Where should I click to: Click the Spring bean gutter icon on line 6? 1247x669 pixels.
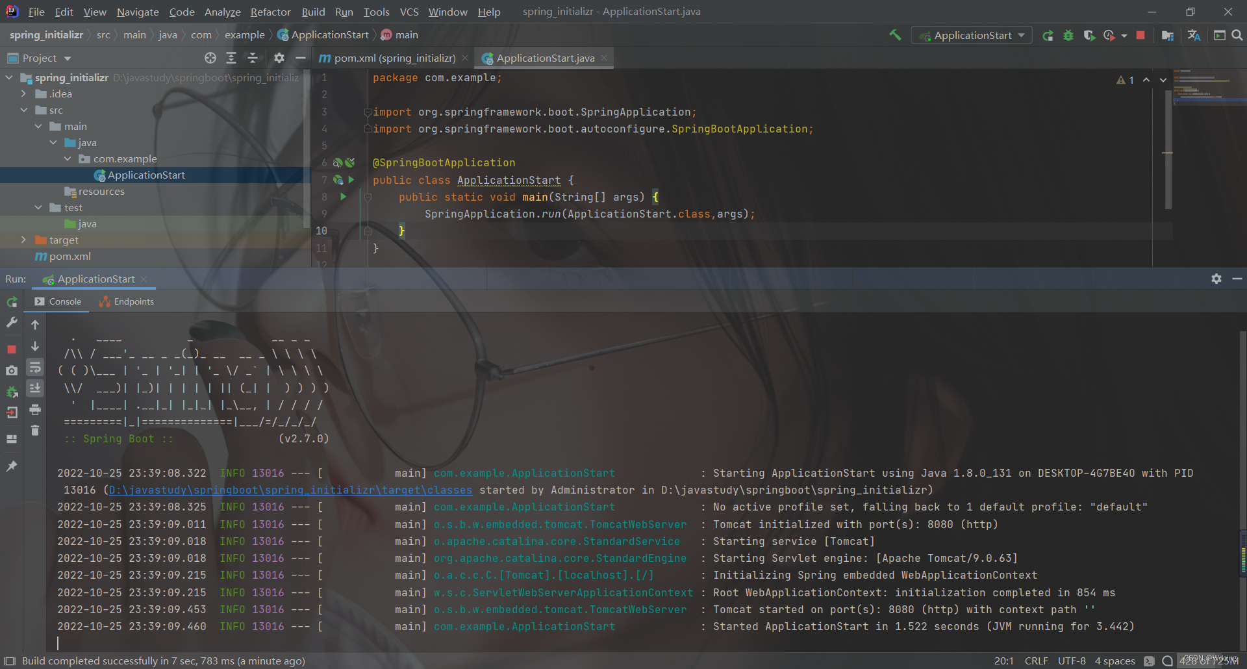[x=338, y=162]
